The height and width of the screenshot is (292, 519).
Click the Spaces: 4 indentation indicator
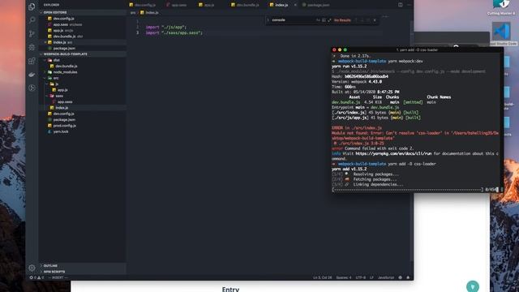point(344,277)
